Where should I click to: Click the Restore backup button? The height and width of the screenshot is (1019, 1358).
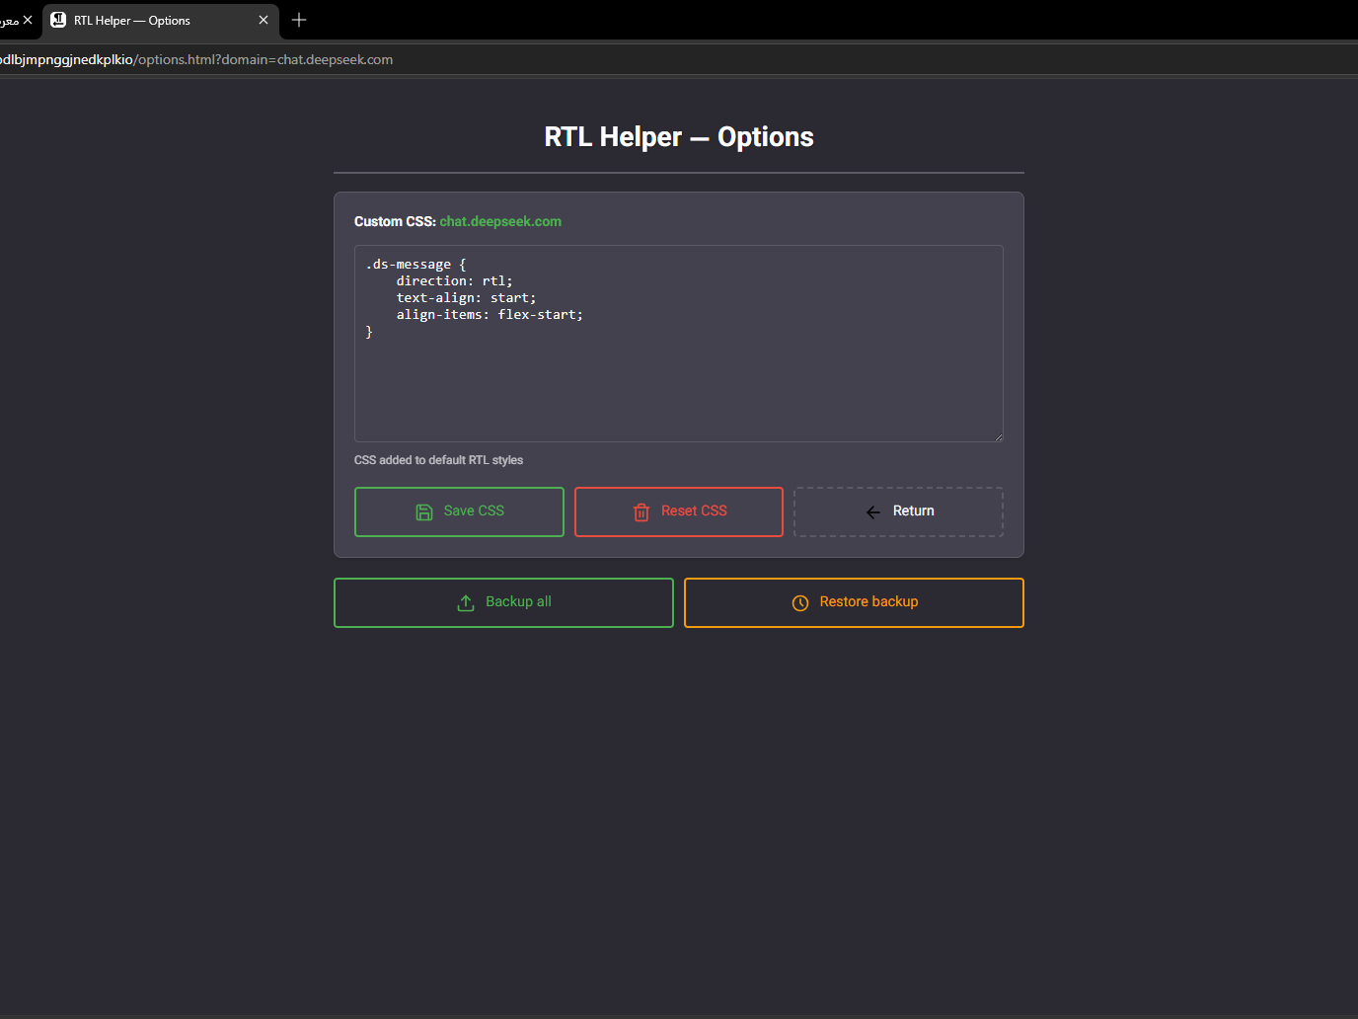click(854, 602)
